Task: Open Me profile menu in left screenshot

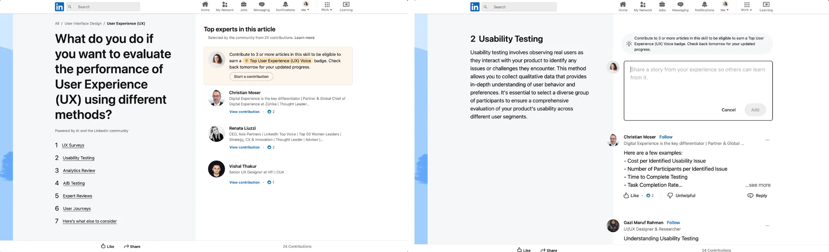Action: click(305, 7)
